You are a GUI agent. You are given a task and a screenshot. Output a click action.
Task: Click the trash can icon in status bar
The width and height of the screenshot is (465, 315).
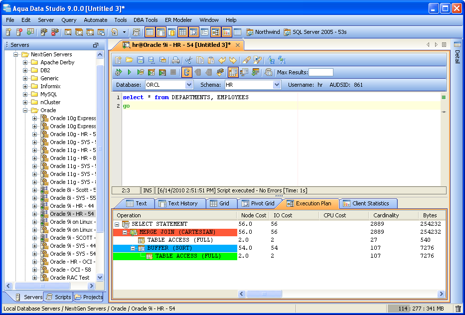coord(458,309)
